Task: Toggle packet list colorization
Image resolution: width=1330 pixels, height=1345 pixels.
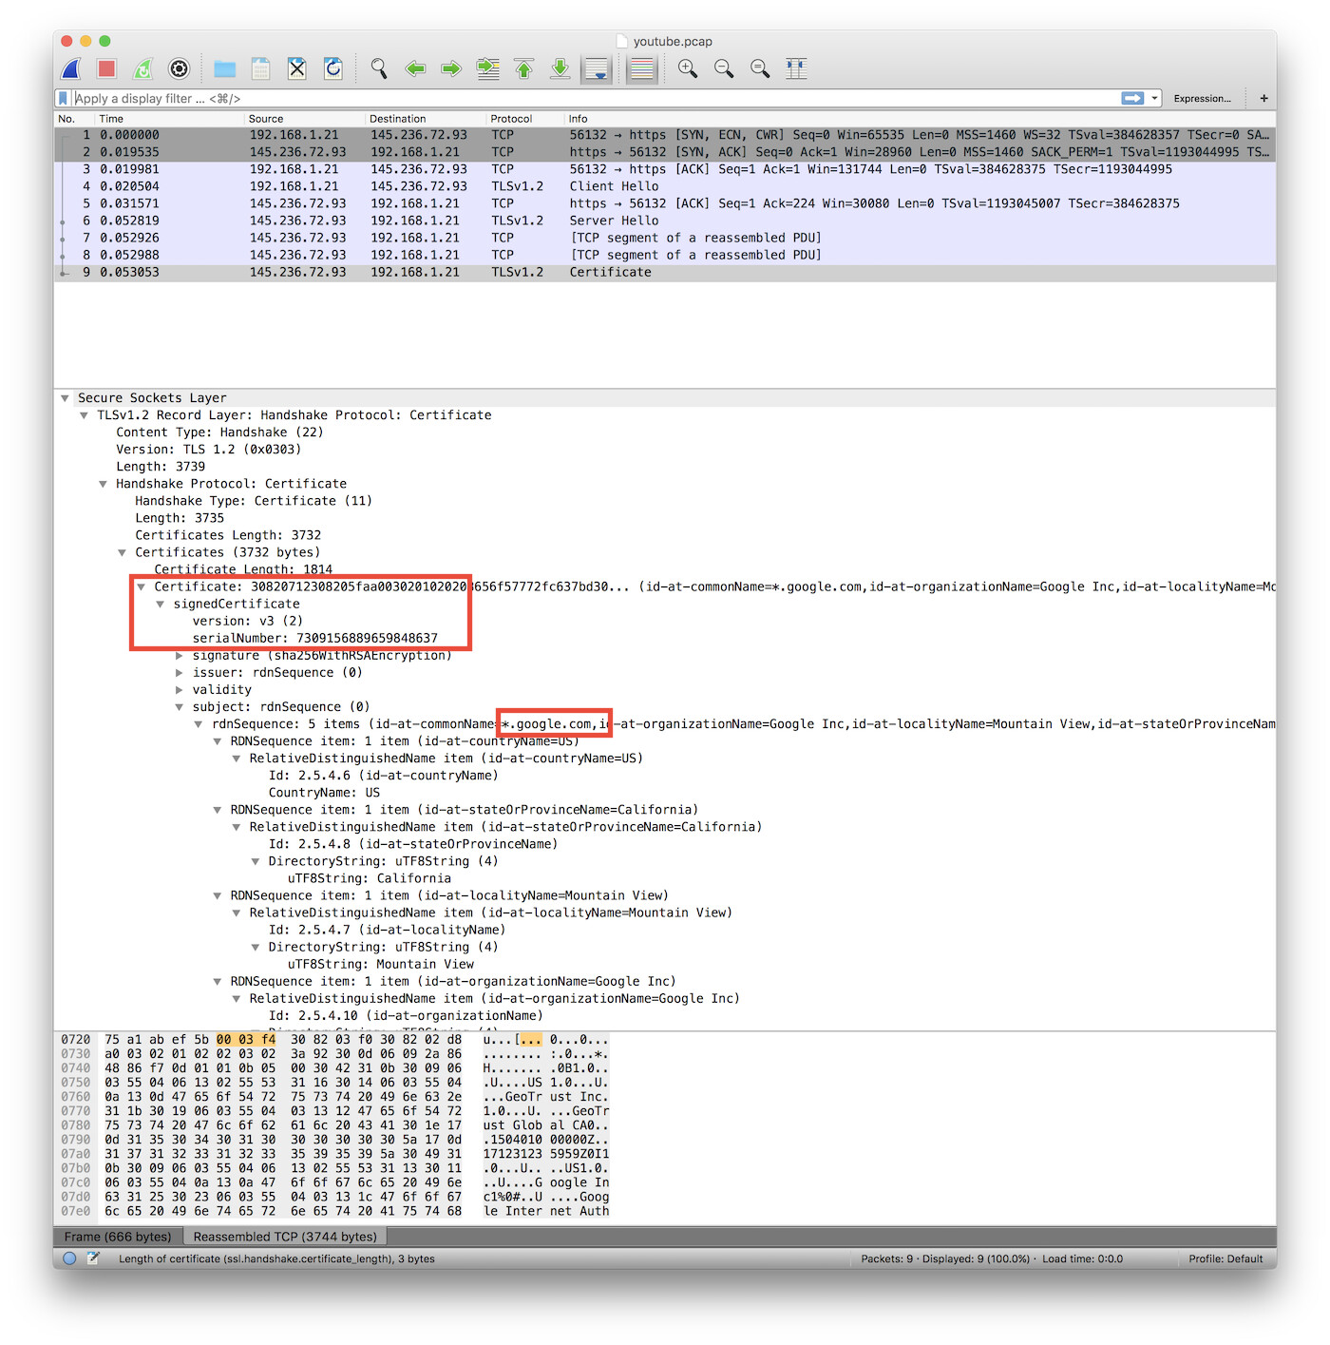Action: click(x=642, y=68)
